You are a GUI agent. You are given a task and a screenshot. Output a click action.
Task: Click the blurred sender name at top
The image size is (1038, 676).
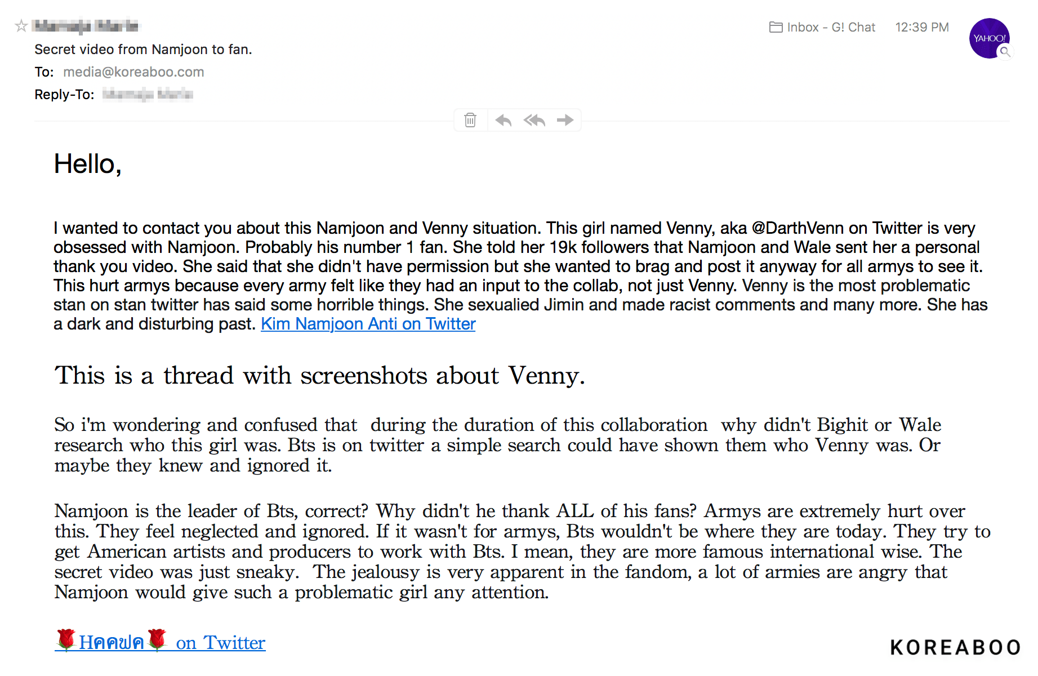click(x=86, y=26)
